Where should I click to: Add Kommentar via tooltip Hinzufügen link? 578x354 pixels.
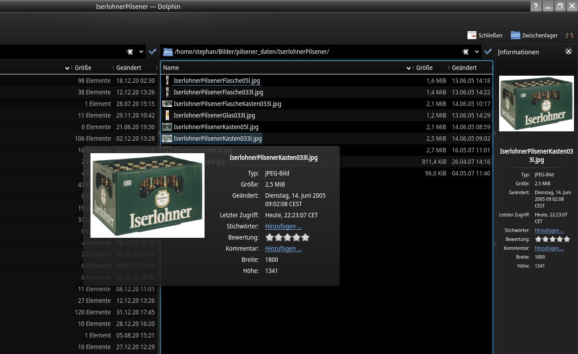point(283,248)
